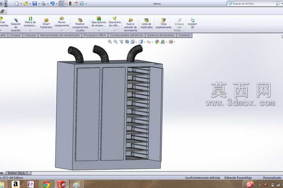
Task: Click the Save floppy disk icon
Action: pos(35,3)
